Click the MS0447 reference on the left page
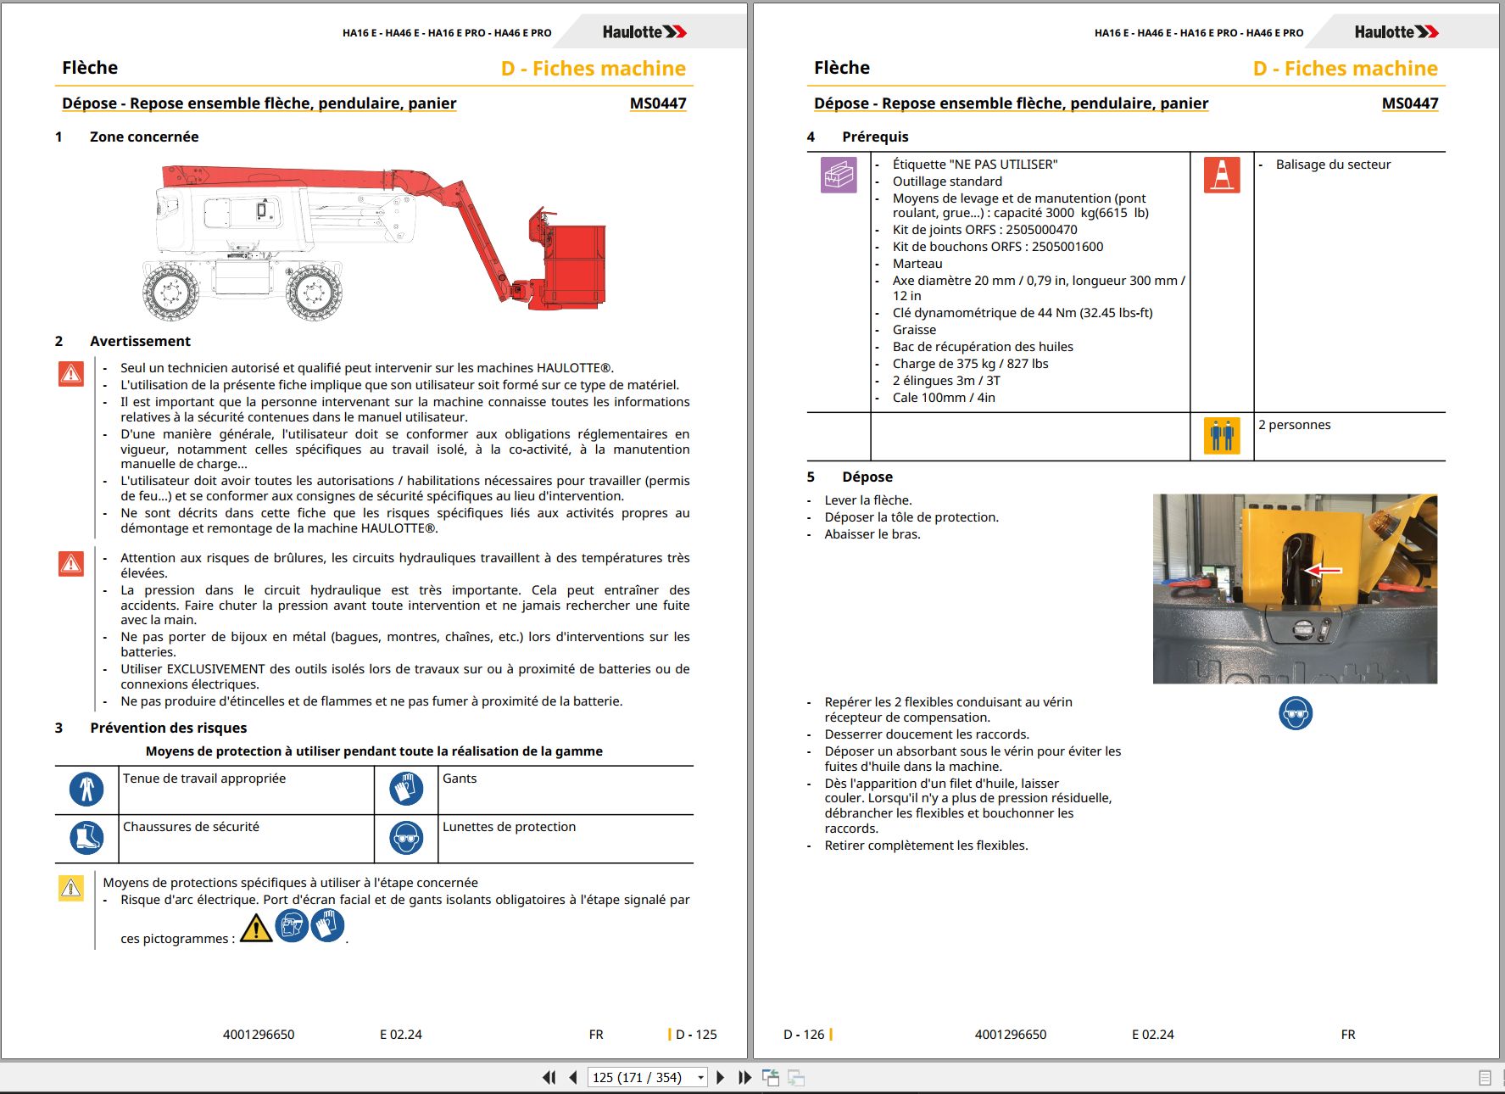The height and width of the screenshot is (1094, 1505). click(x=658, y=103)
